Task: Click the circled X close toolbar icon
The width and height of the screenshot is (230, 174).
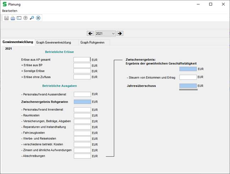Action: click(38, 18)
